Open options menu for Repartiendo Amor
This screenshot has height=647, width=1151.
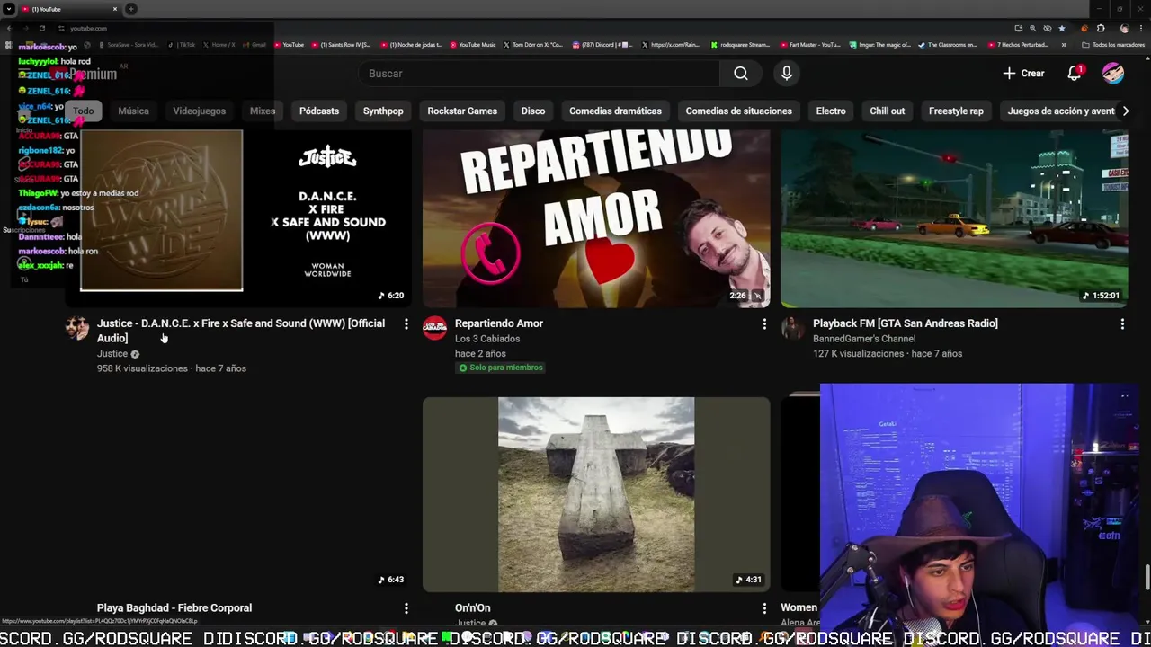click(764, 323)
